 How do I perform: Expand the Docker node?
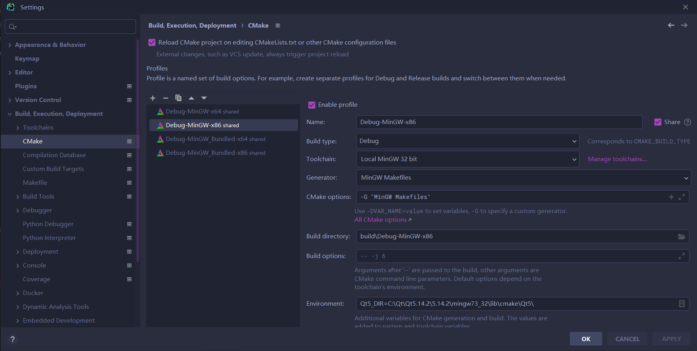[18, 293]
